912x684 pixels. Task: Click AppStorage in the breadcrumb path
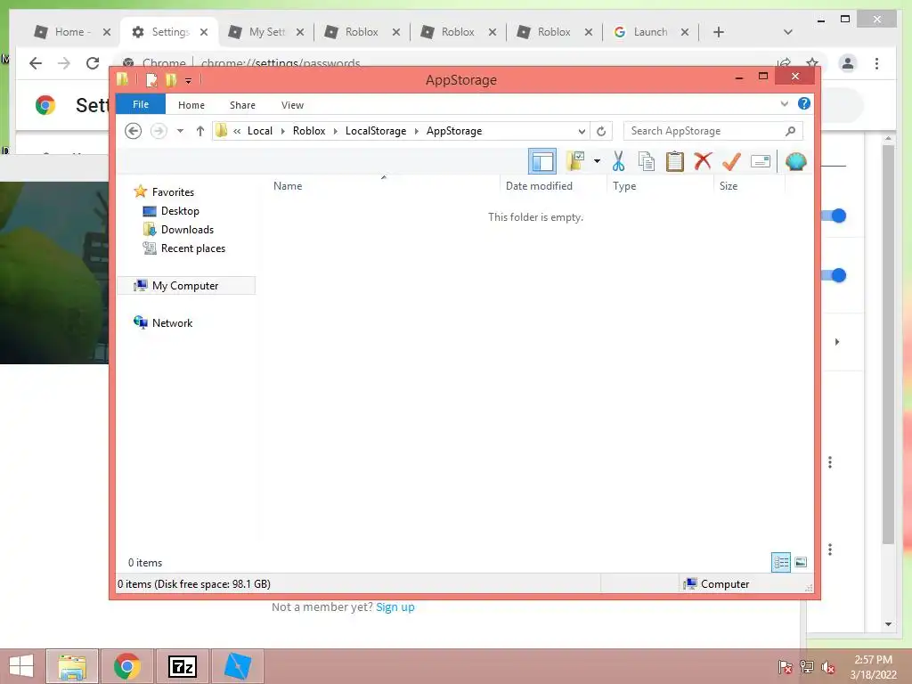point(454,131)
